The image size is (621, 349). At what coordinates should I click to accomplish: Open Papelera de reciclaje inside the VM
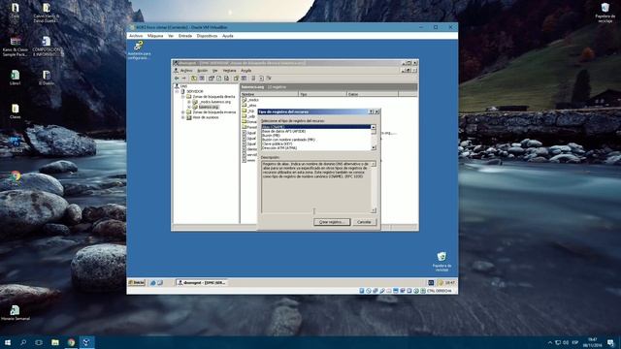(441, 262)
